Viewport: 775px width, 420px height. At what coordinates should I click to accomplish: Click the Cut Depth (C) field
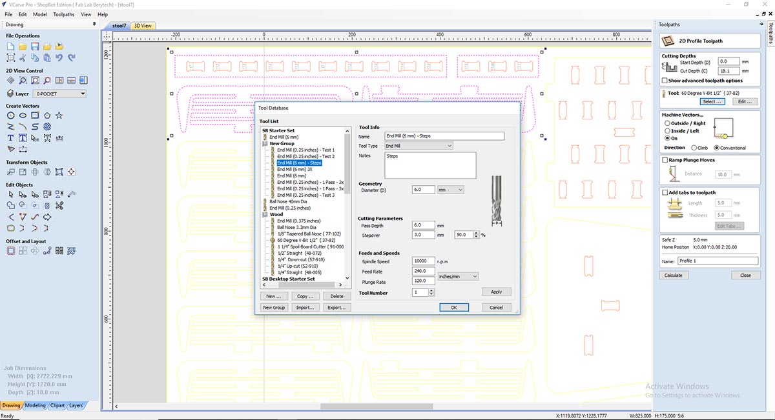point(728,71)
